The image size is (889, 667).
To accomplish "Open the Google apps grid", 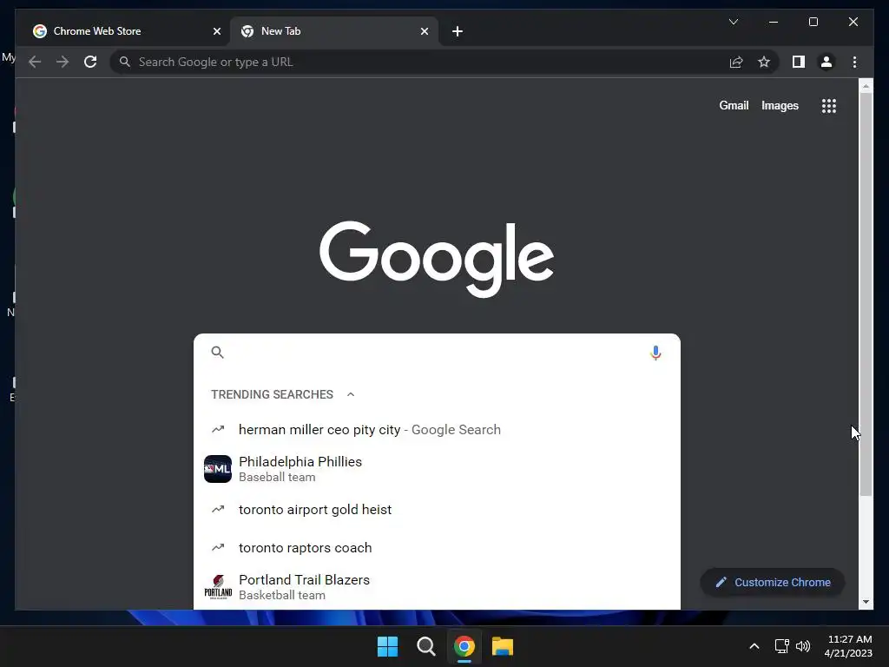I will coord(829,105).
